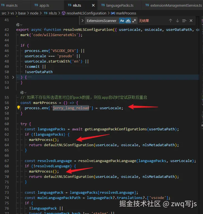203x214 pixels.
Task: Click the ExtensionsScanner search input
Action: coord(102,21)
